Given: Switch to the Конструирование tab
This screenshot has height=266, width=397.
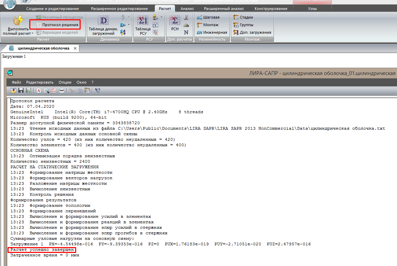Looking at the screenshot, I should click(x=271, y=9).
